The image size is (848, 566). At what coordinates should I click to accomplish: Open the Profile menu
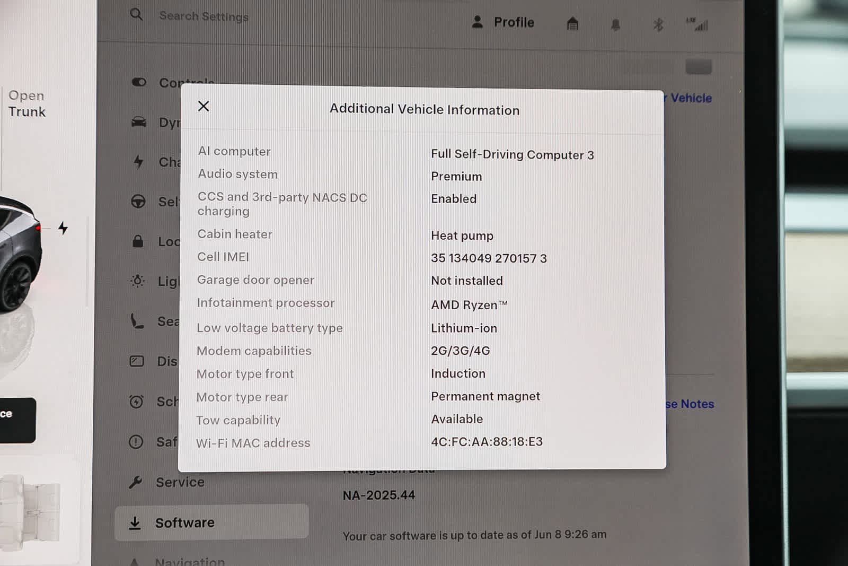pyautogui.click(x=502, y=22)
